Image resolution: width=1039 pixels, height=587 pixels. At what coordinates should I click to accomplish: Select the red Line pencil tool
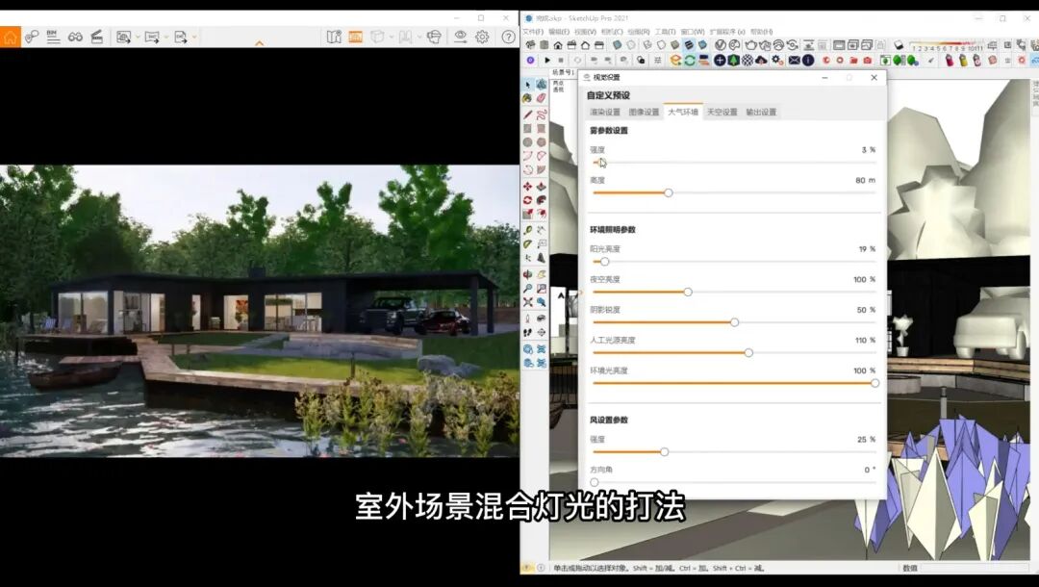pyautogui.click(x=528, y=114)
